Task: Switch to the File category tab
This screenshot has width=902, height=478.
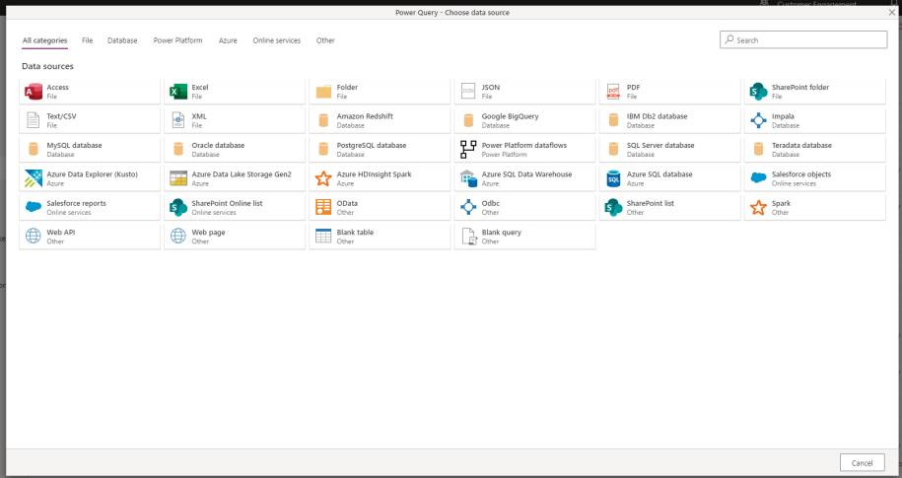Action: 88,40
